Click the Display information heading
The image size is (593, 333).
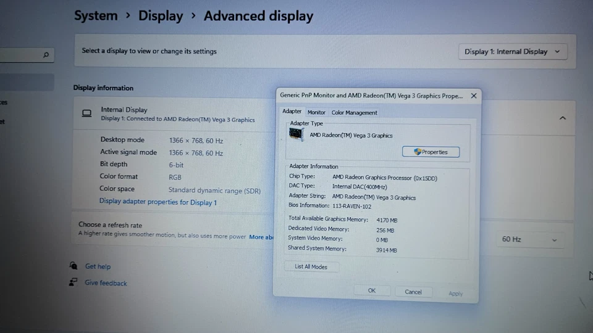pos(103,88)
